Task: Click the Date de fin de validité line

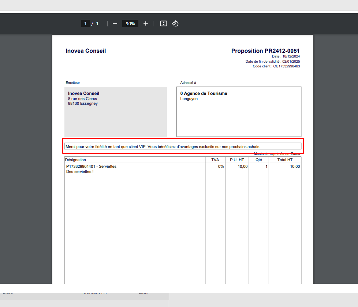Action: pyautogui.click(x=273, y=62)
